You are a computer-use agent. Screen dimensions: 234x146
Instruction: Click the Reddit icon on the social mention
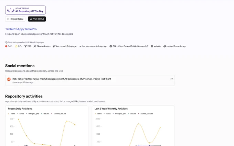9,79
